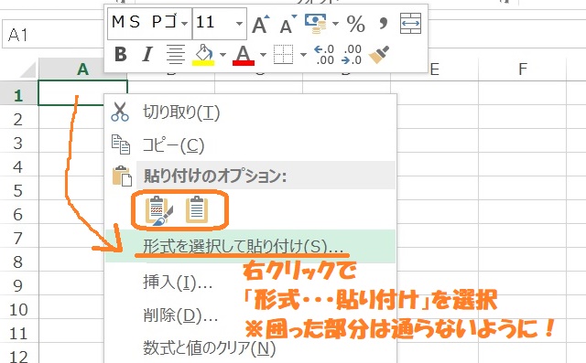The width and height of the screenshot is (586, 363).
Task: Choose コピー(C) from context menu
Action: pos(250,145)
